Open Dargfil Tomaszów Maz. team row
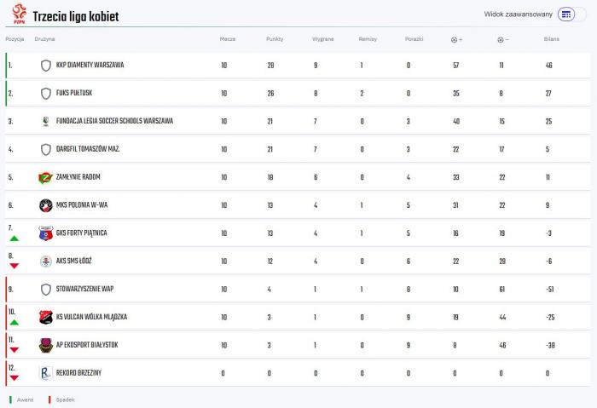Image resolution: width=597 pixels, height=408 pixels. coord(298,149)
